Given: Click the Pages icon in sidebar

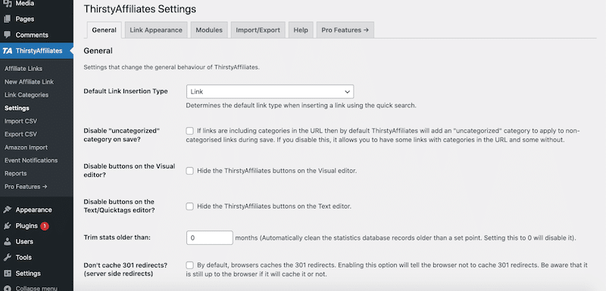Looking at the screenshot, I should pyautogui.click(x=7, y=19).
